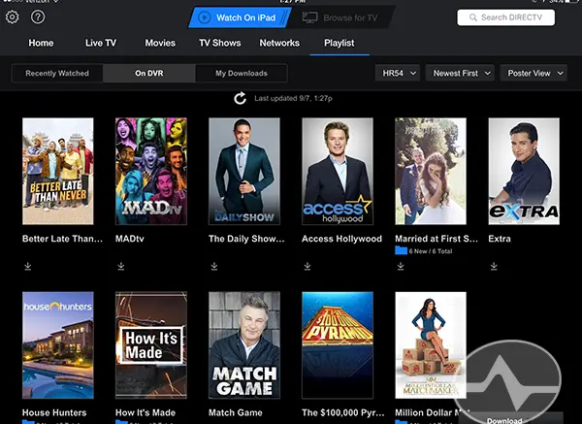Select the My Downloads segment
The image size is (582, 424).
242,73
